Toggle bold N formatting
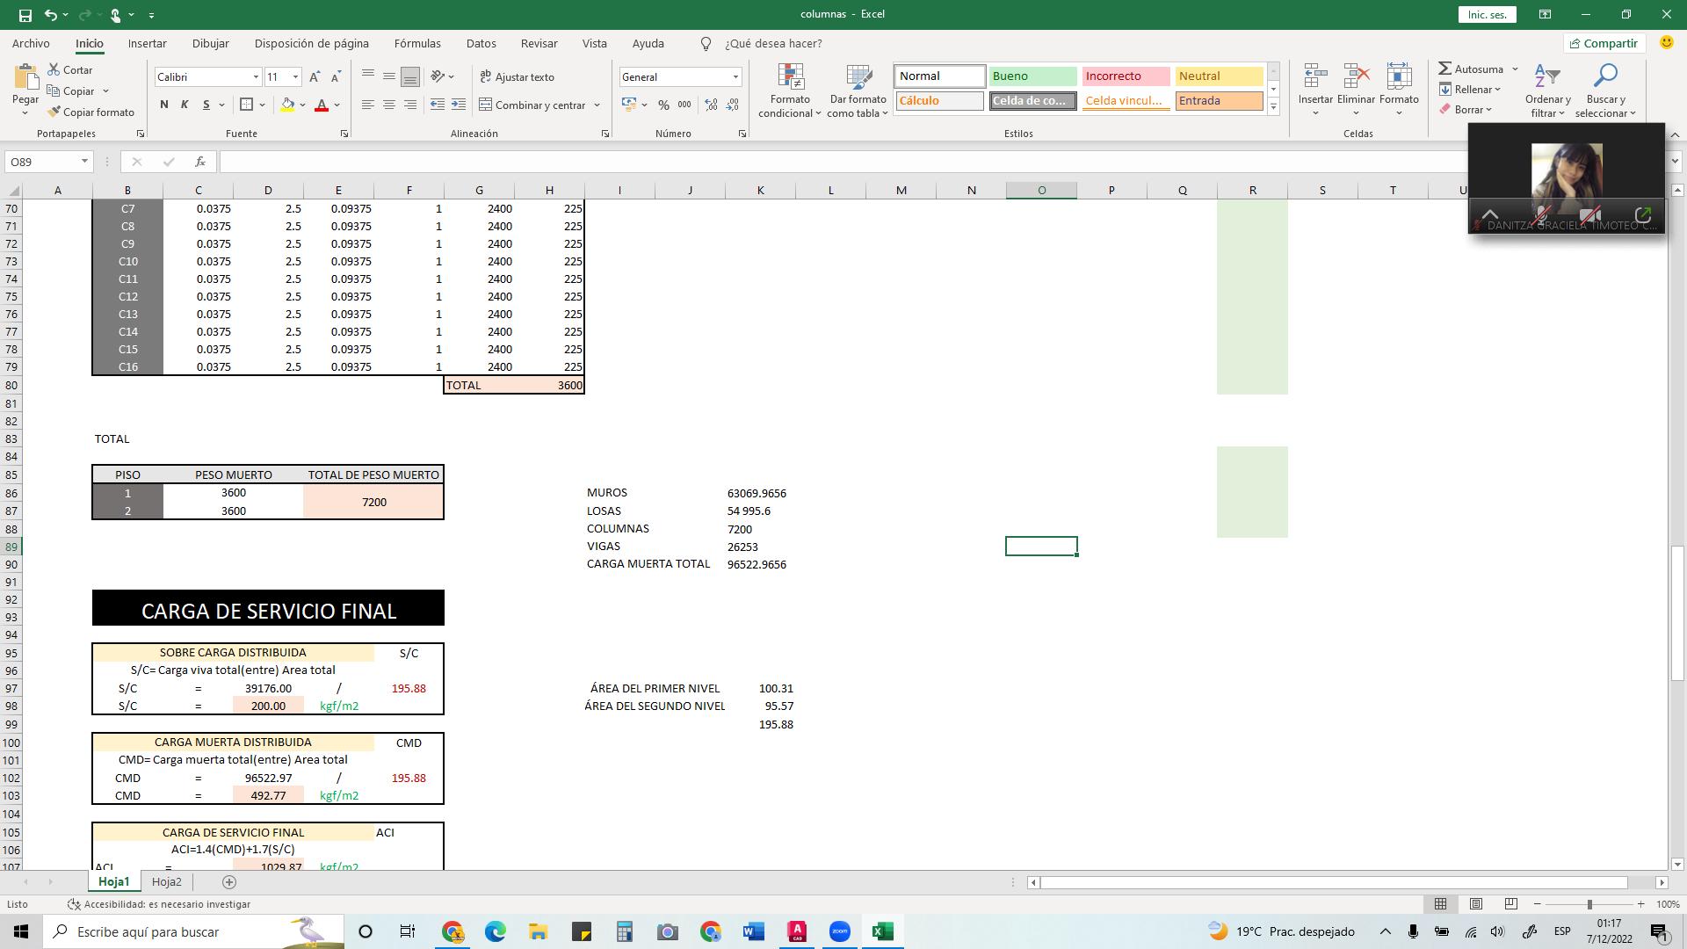The height and width of the screenshot is (949, 1687). tap(163, 105)
